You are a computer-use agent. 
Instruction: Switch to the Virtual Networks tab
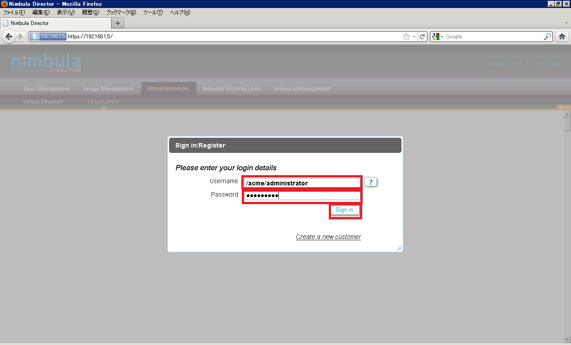point(168,89)
